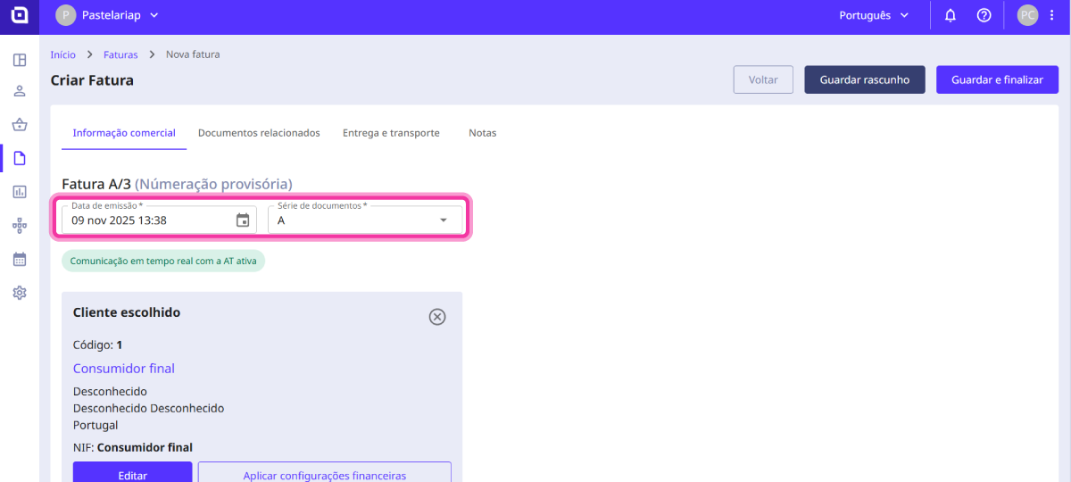Open the dashboard icon in the sidebar
Image resolution: width=1071 pixels, height=482 pixels.
click(x=20, y=61)
